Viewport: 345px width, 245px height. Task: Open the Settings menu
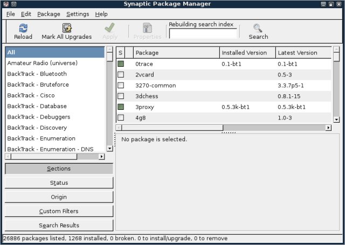(x=78, y=14)
